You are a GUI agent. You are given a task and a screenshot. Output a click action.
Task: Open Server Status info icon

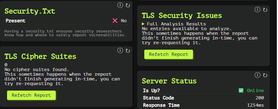point(257,75)
